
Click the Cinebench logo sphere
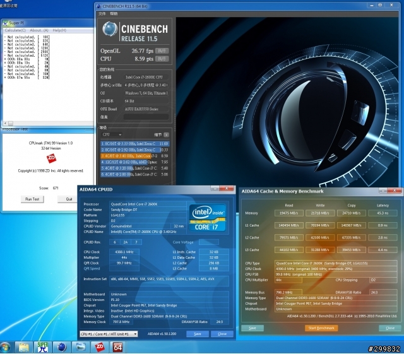[110, 29]
